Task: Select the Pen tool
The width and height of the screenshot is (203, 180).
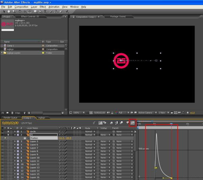Action: (x=40, y=11)
